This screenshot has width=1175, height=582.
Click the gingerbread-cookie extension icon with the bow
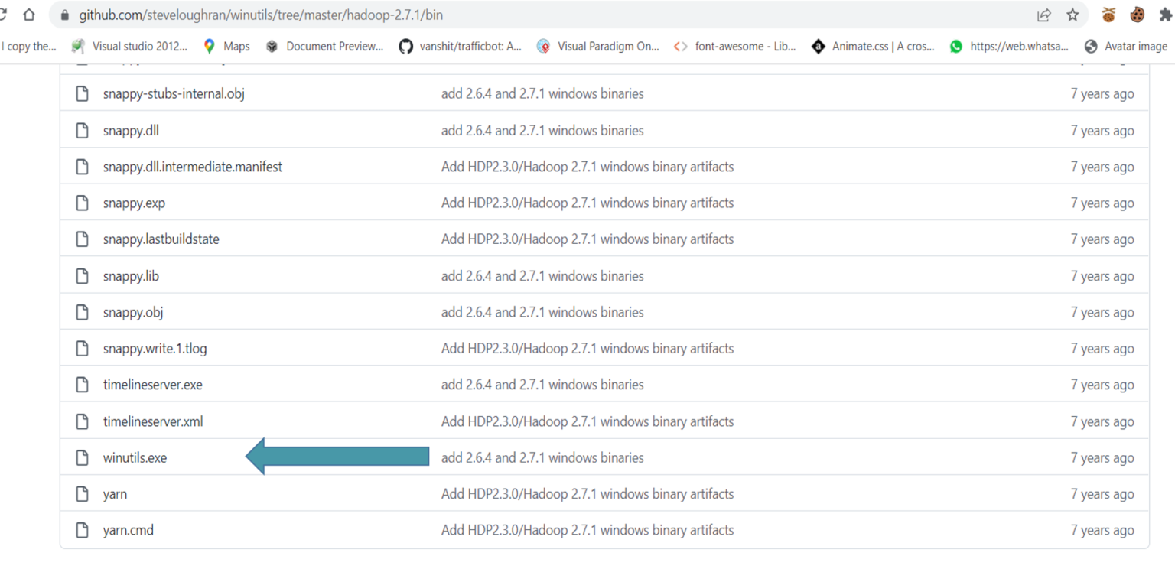pyautogui.click(x=1107, y=14)
